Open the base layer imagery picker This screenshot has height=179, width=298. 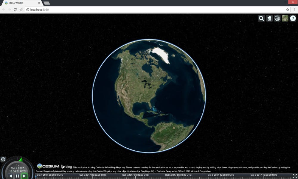pyautogui.click(x=285, y=18)
